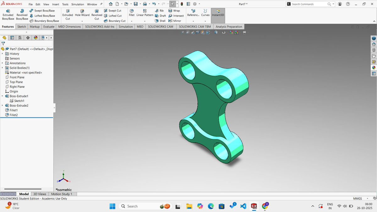Screen dimensions: 377x212
Task: Select the Intersect tool
Action: click(x=176, y=16)
